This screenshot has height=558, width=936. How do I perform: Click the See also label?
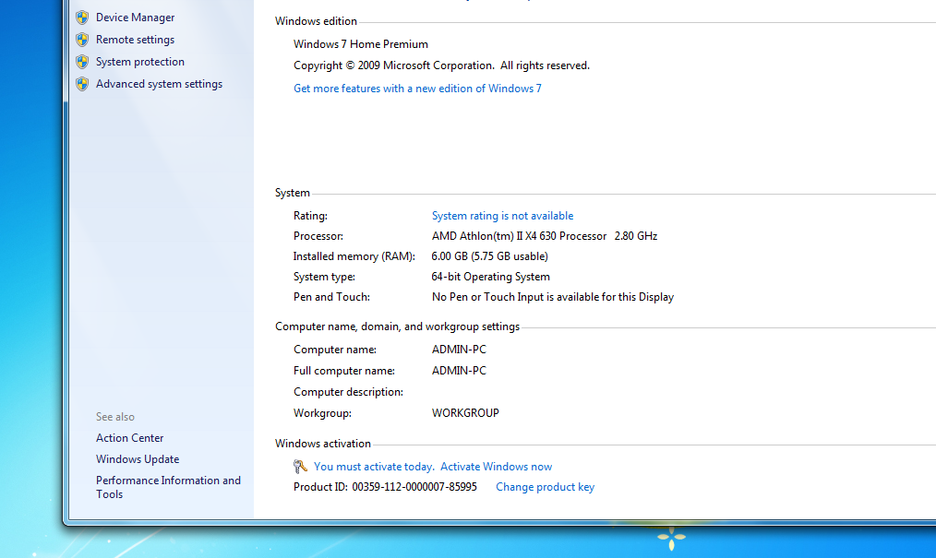point(115,417)
